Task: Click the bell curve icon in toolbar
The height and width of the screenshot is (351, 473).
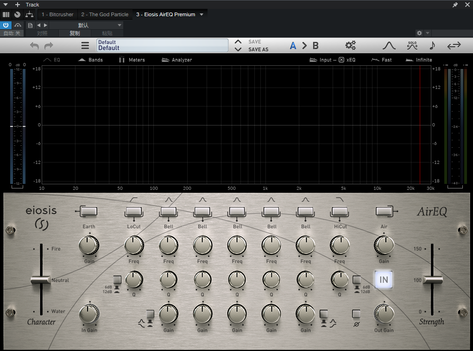Action: [x=389, y=45]
